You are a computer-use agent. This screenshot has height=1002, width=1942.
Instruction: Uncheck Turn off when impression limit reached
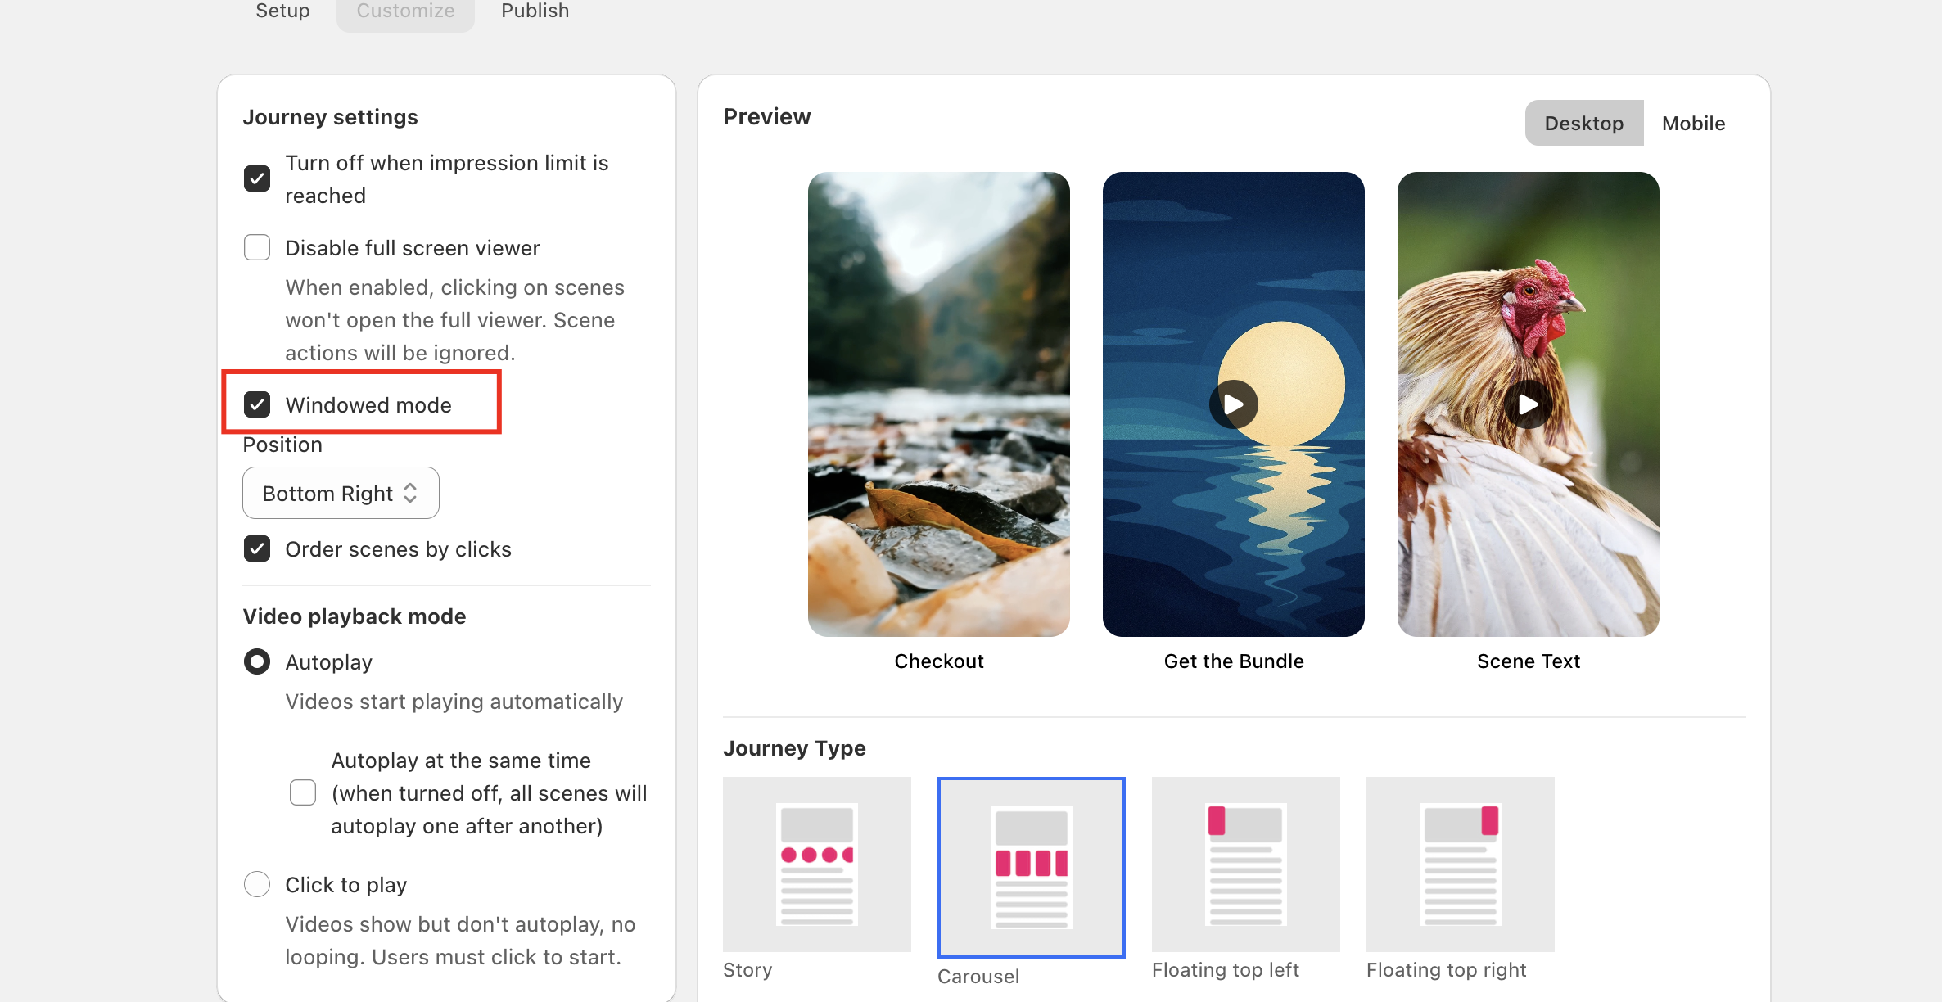257,178
